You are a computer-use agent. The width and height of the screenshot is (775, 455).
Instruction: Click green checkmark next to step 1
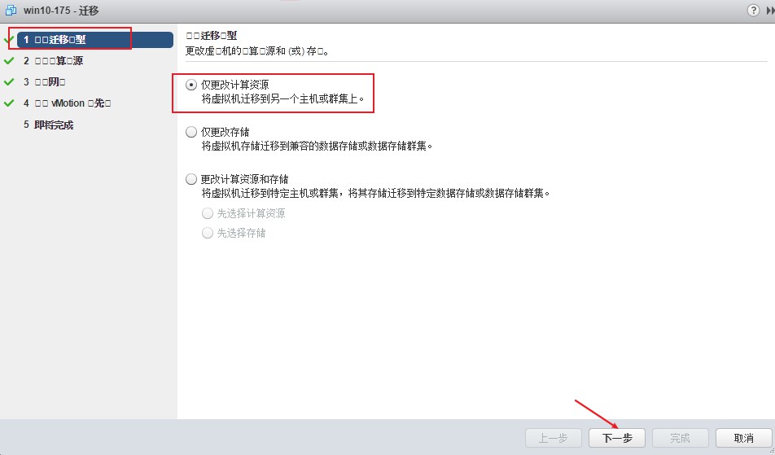(9, 40)
